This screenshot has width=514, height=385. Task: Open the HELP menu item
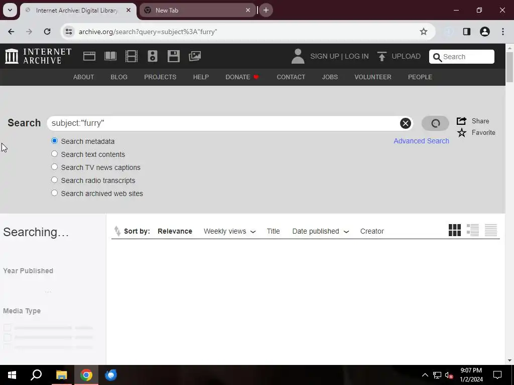(x=201, y=77)
